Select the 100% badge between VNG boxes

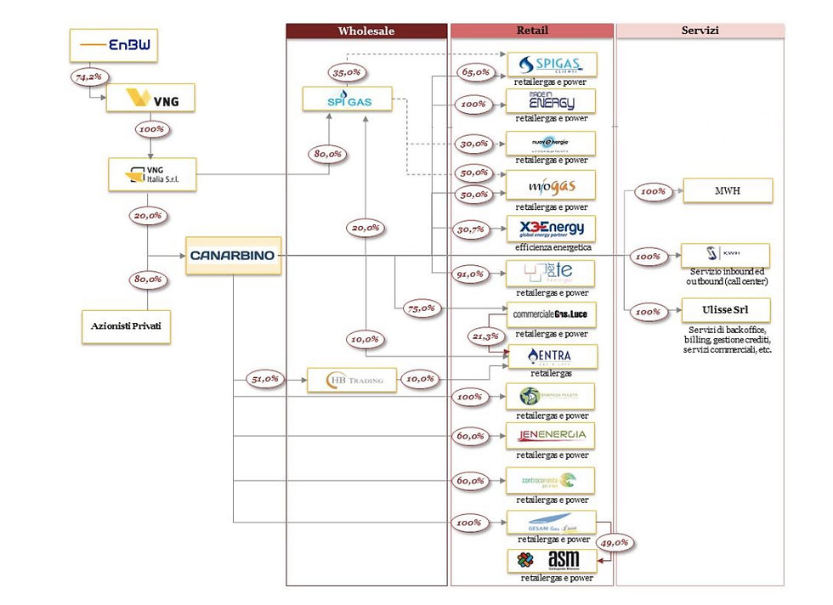tap(151, 129)
